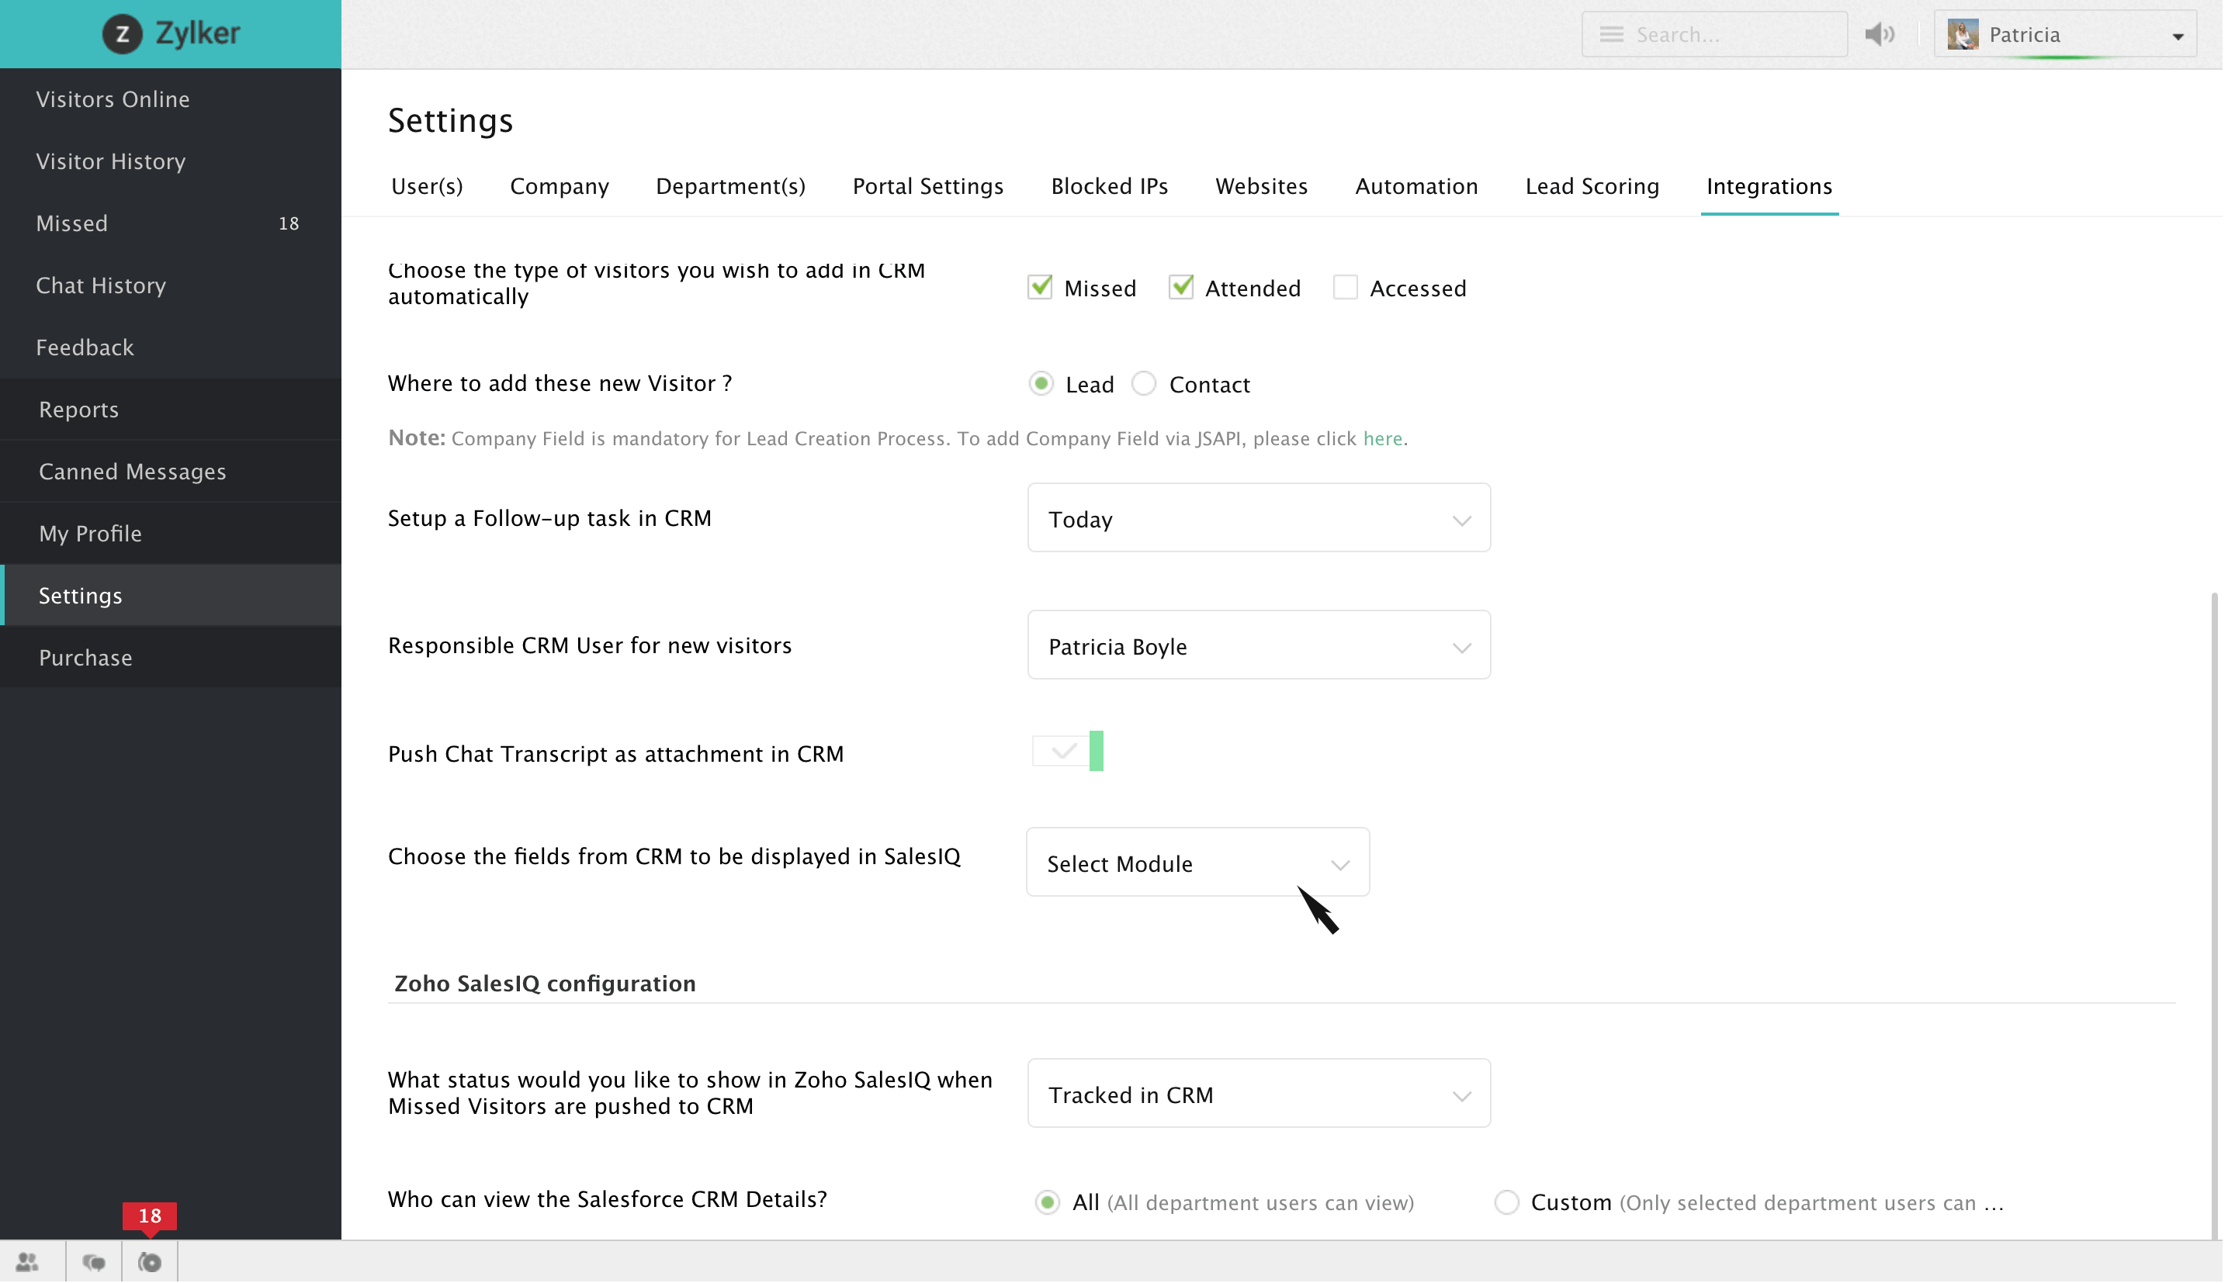The width and height of the screenshot is (2235, 1283).
Task: Open Visitor History in sidebar
Action: pos(172,162)
